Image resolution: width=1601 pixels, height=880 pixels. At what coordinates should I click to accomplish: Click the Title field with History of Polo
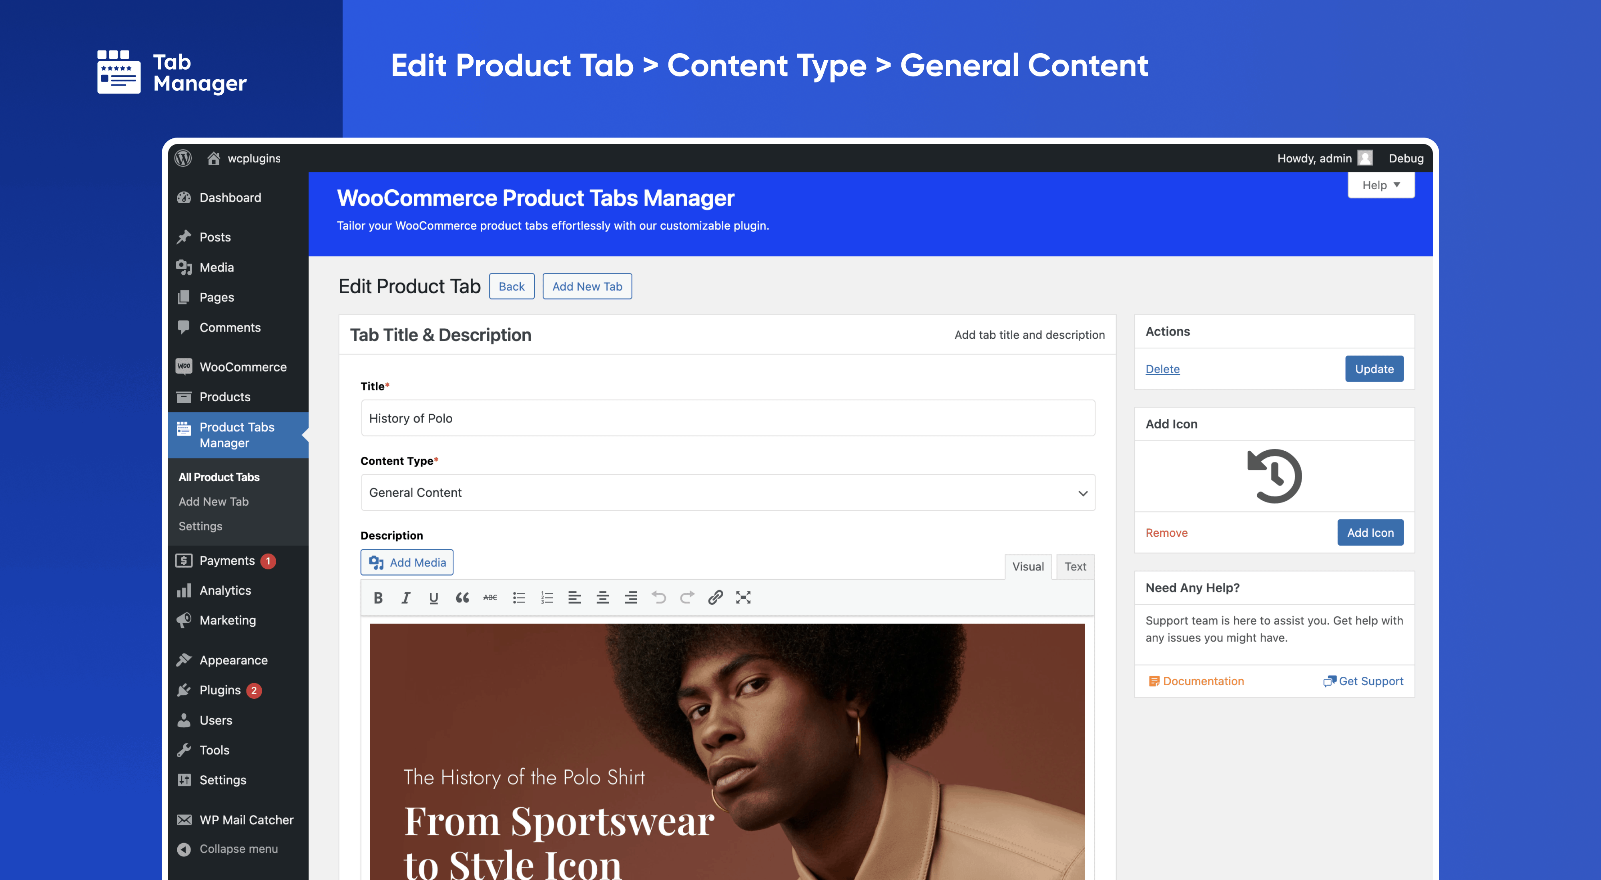pyautogui.click(x=728, y=418)
